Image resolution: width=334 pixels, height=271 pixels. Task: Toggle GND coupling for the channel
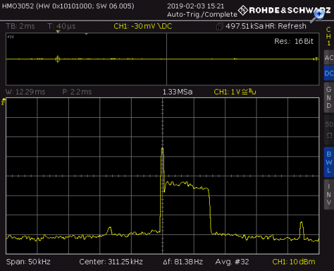(x=329, y=97)
